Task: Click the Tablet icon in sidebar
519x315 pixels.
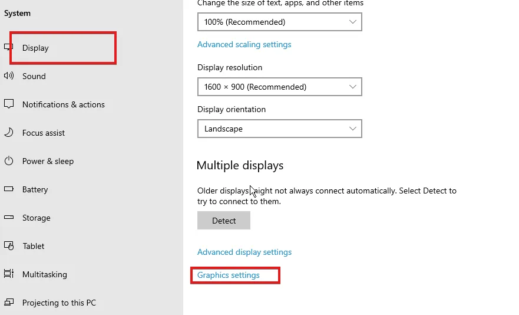Action: 9,246
